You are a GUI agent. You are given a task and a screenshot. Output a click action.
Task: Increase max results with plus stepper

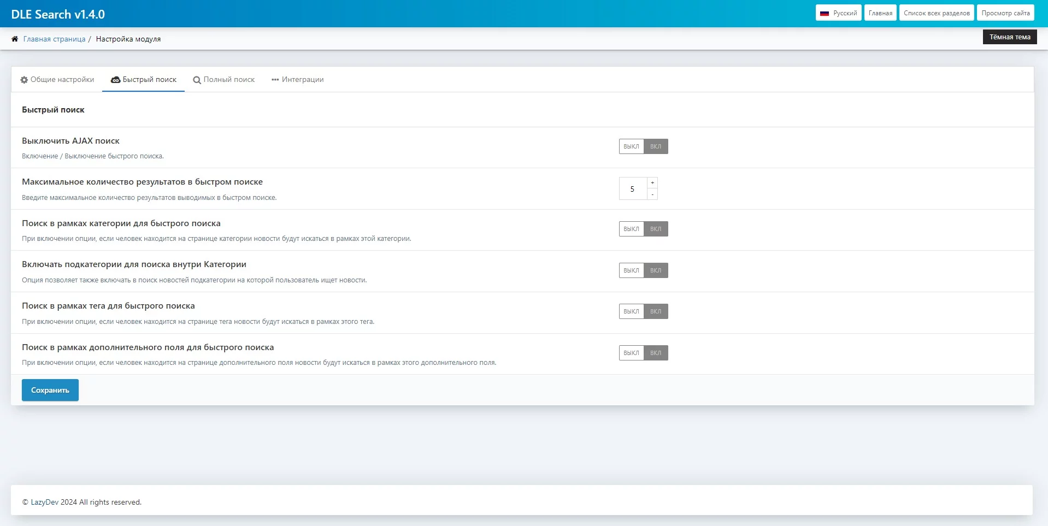tap(652, 183)
